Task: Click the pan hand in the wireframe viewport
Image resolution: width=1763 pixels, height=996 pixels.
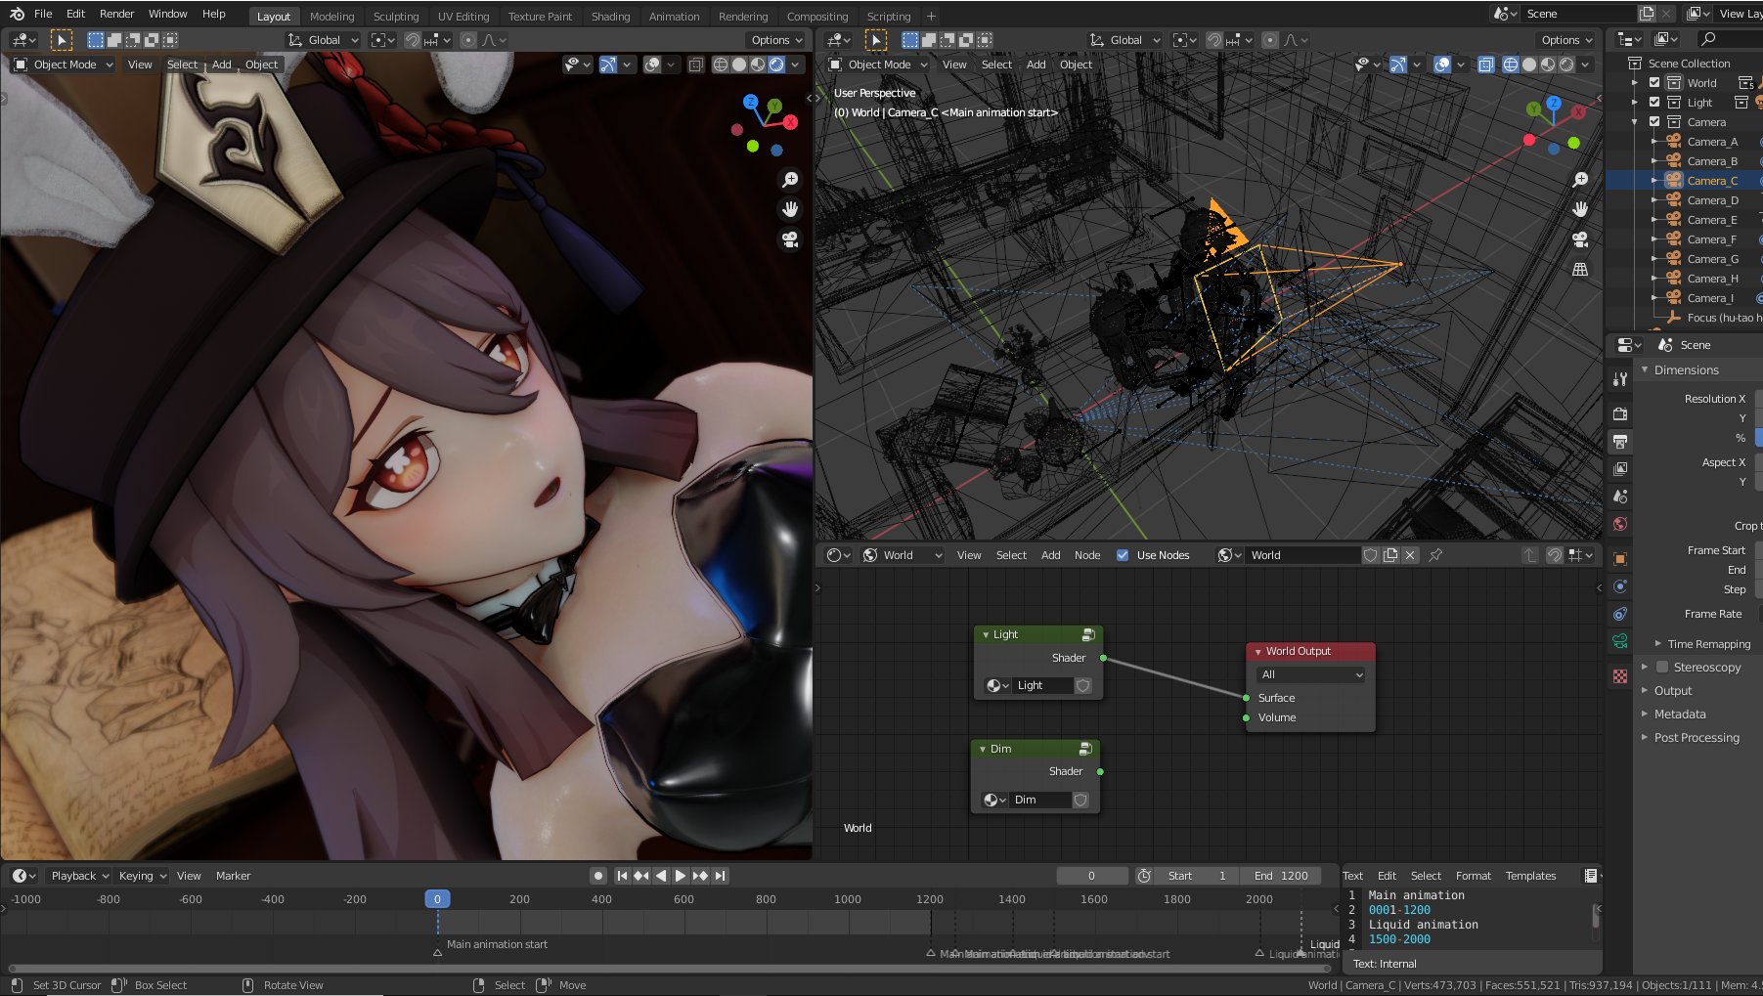Action: [1580, 209]
